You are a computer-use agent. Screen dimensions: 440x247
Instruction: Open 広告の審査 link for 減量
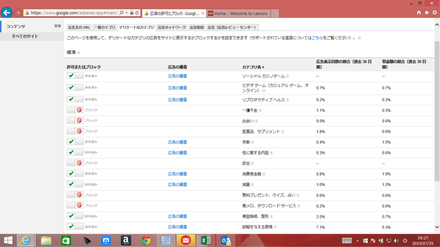(x=177, y=185)
